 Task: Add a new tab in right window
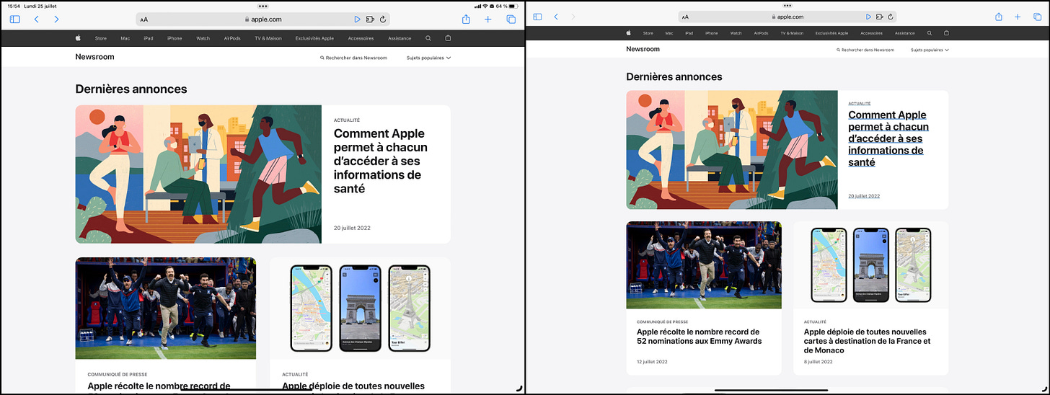[1018, 17]
